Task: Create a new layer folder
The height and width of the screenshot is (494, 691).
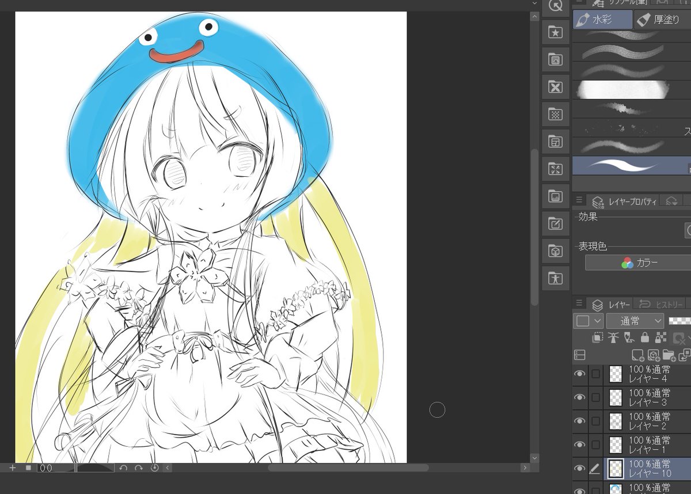Action: [x=669, y=355]
